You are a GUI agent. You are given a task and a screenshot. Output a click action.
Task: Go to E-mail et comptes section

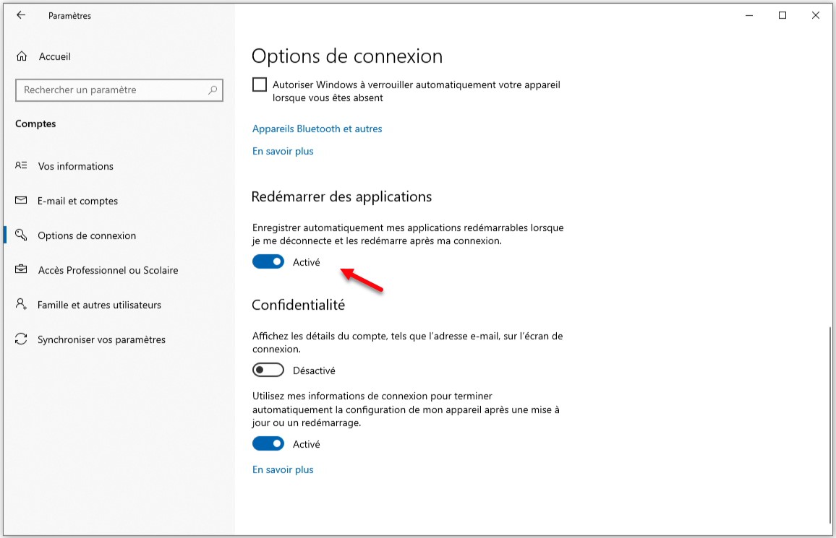[78, 201]
